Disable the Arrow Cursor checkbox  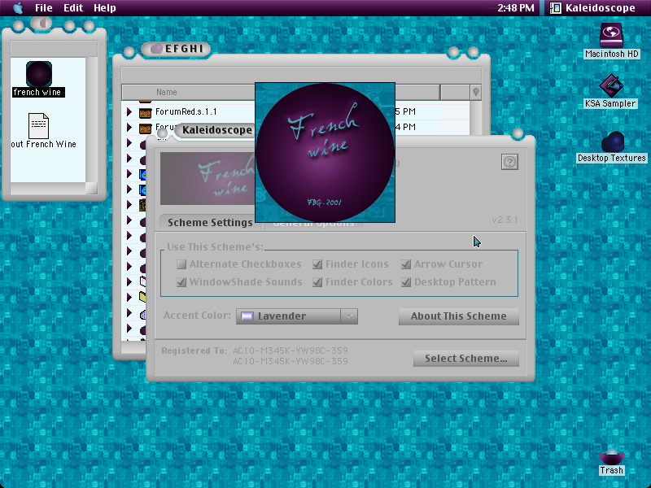(x=406, y=264)
